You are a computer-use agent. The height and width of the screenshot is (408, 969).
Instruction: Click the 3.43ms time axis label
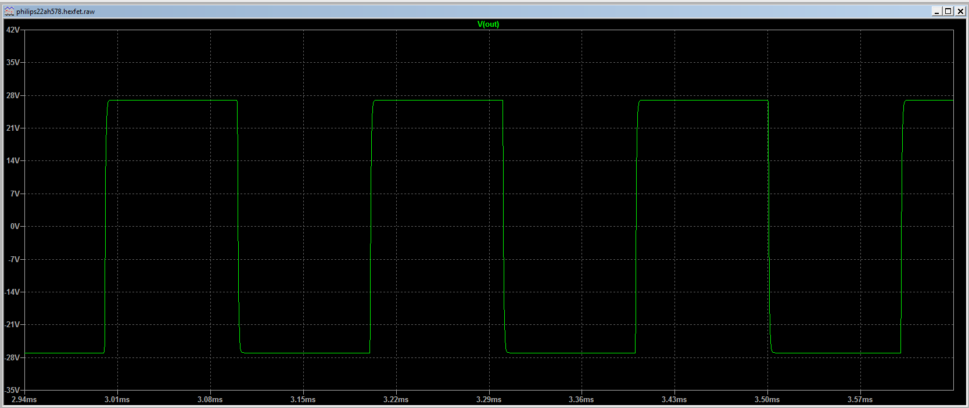click(674, 400)
